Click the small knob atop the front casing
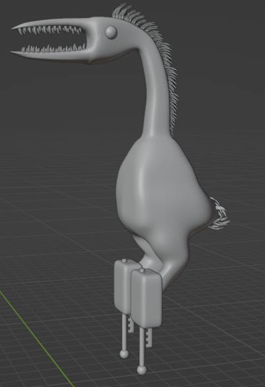265x387 pixels. pyautogui.click(x=142, y=270)
